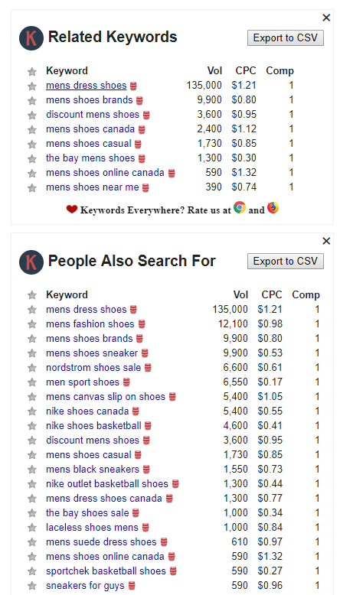The image size is (340, 595).
Task: Star the sportchek basketball shoes keyword
Action: pos(32,571)
